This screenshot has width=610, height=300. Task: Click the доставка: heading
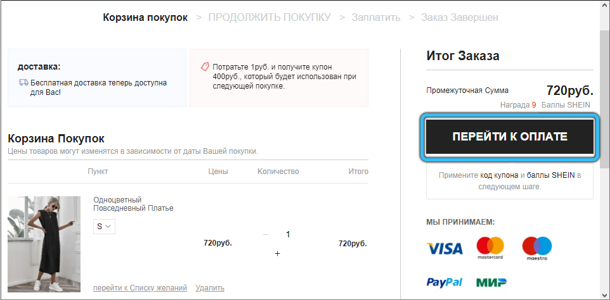click(x=39, y=66)
